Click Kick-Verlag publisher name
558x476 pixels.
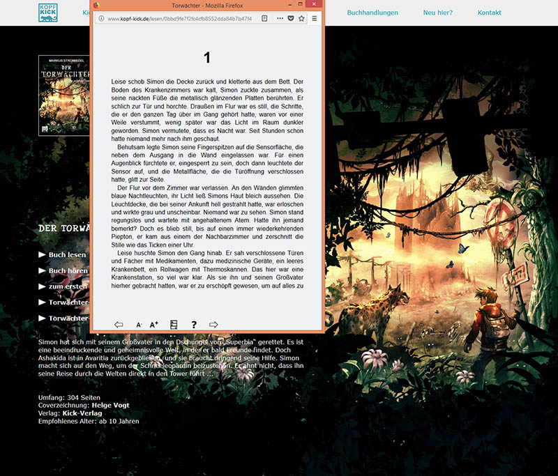82,413
